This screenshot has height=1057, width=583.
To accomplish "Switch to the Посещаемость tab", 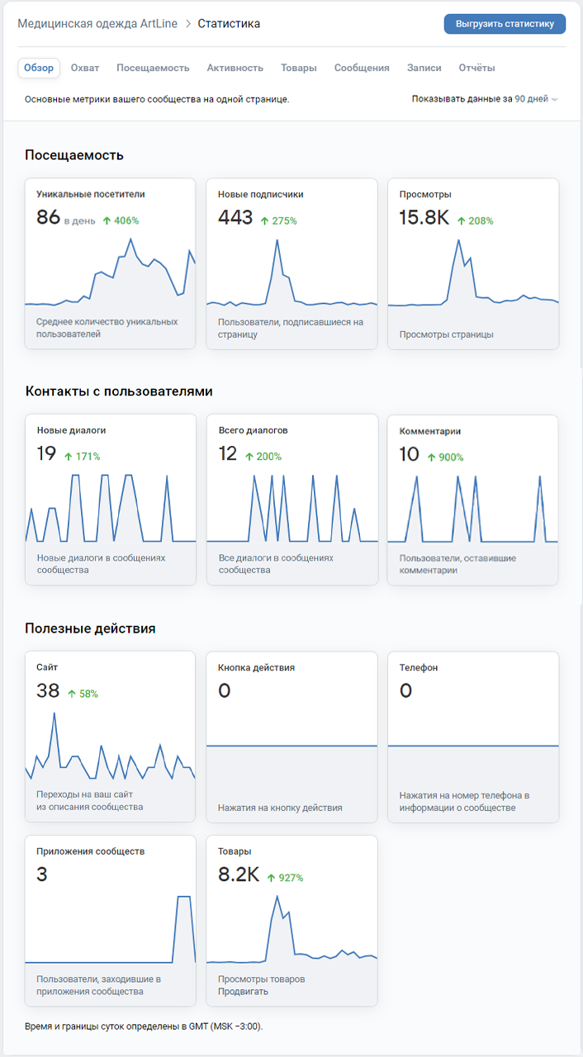I will pos(153,68).
